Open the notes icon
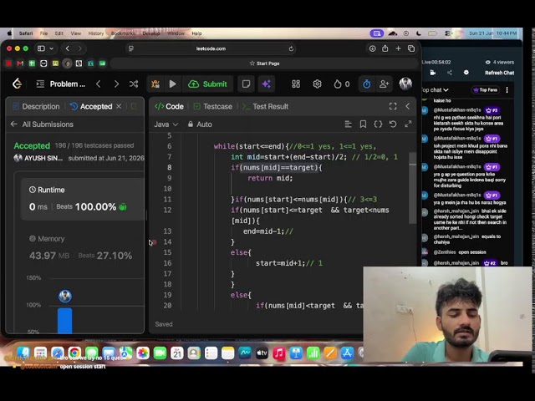535x401 pixels. pos(246,84)
